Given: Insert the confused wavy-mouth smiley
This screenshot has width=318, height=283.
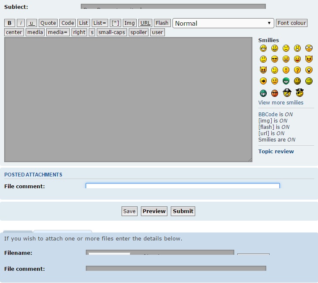Looking at the screenshot, I should click(x=263, y=59).
